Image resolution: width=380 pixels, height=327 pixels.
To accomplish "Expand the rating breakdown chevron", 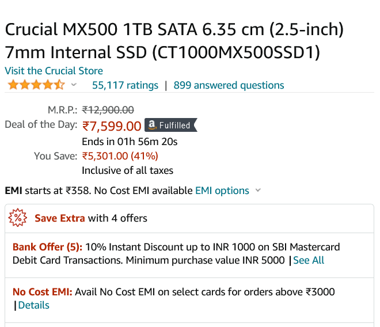I will click(x=74, y=85).
